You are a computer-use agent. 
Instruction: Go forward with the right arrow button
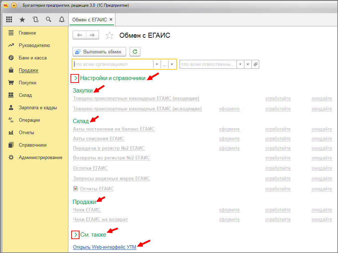tap(92, 35)
